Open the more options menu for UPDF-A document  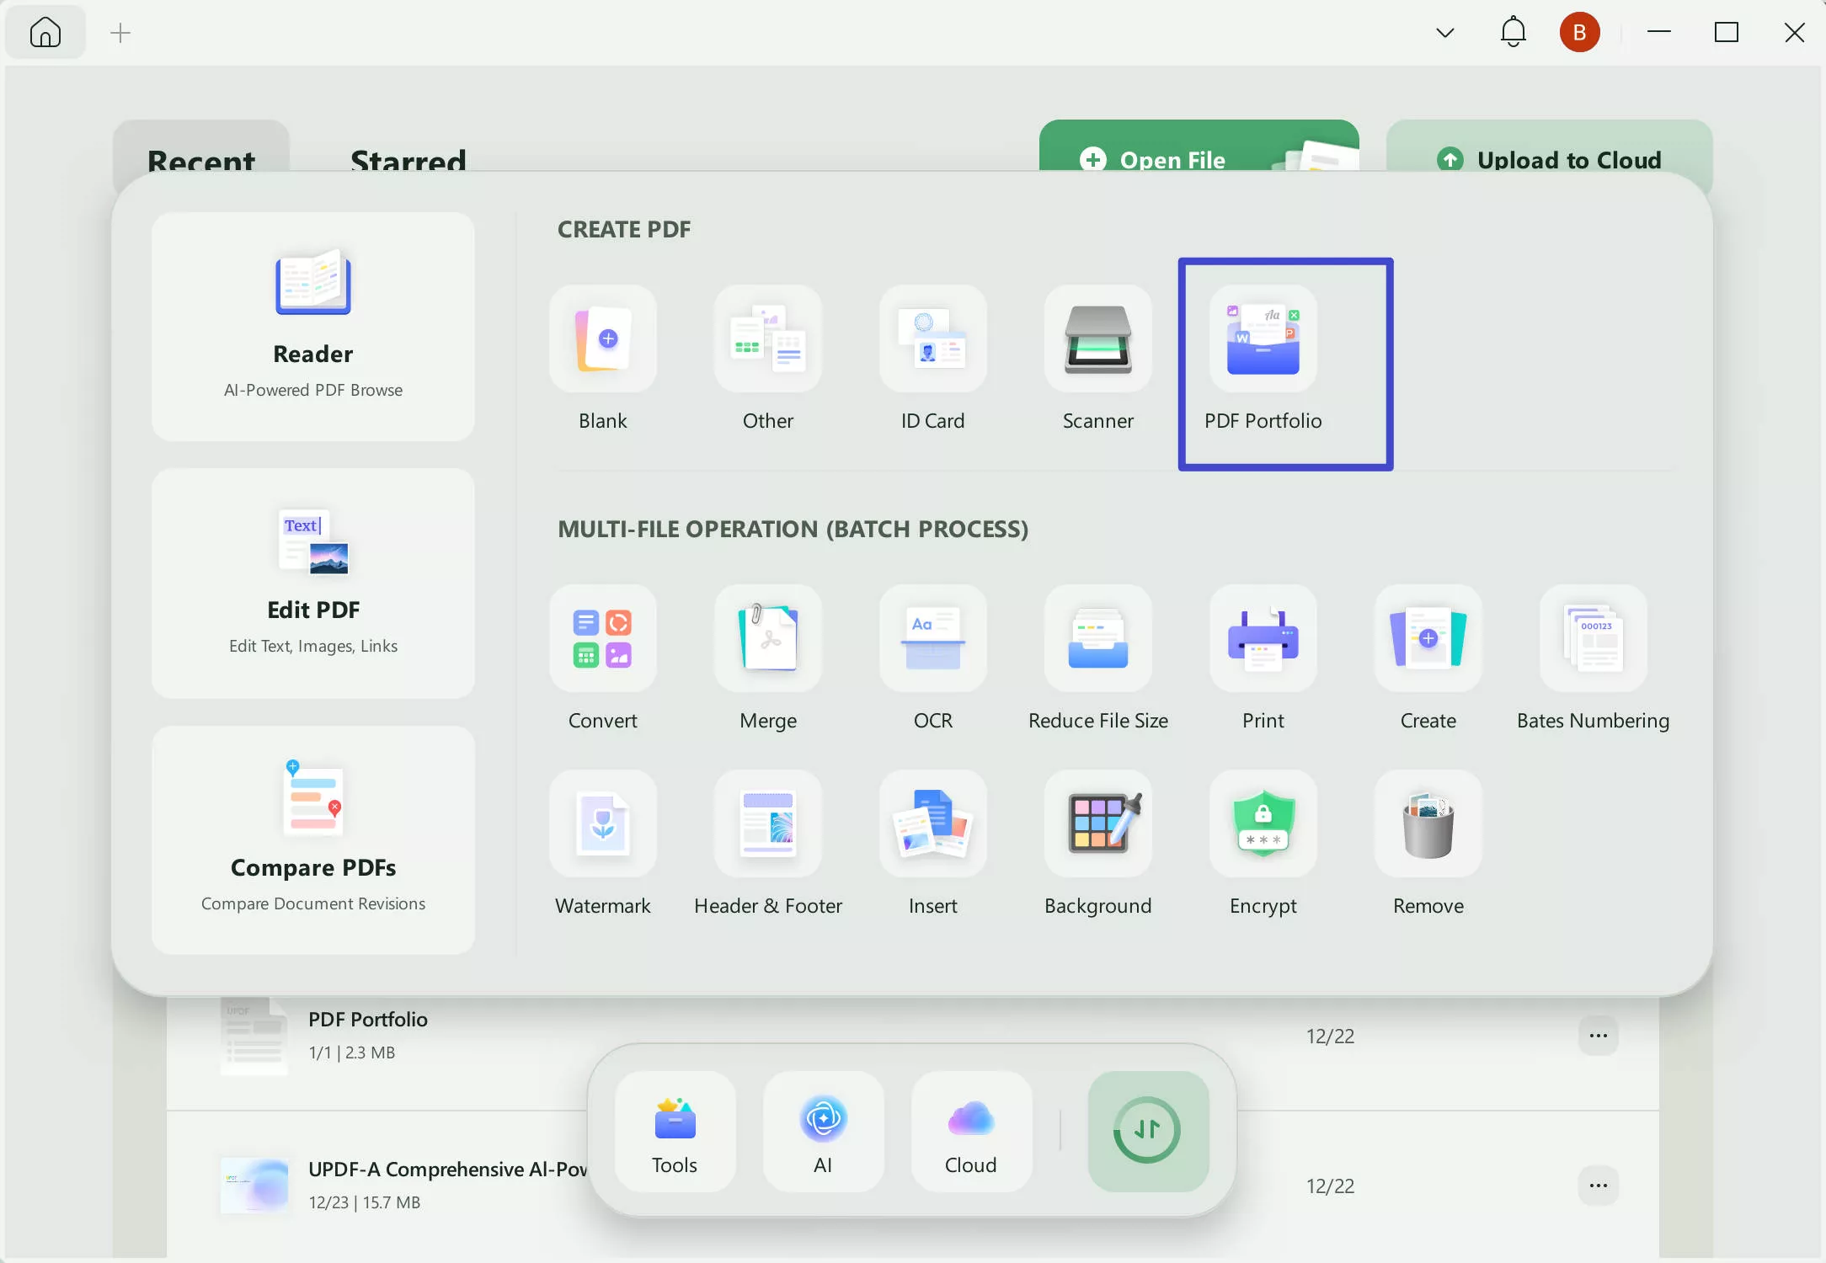pos(1598,1186)
